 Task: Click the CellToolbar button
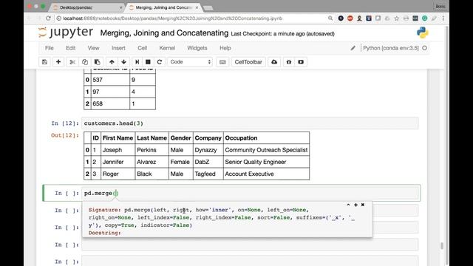point(248,62)
